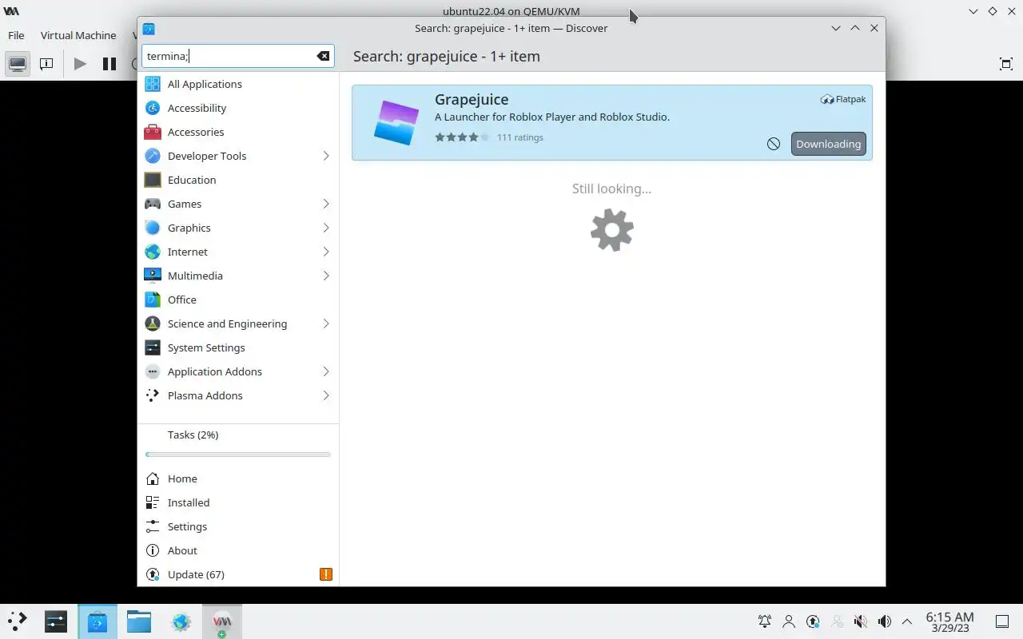Open the Installed apps page
Image resolution: width=1023 pixels, height=639 pixels.
click(238, 502)
